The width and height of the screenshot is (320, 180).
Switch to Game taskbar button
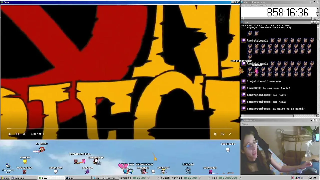coord(51,178)
